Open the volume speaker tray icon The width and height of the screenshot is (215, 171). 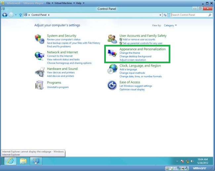click(192, 161)
